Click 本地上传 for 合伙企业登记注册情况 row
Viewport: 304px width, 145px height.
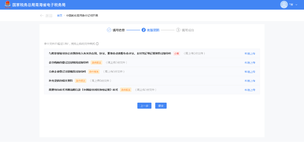click(x=250, y=72)
